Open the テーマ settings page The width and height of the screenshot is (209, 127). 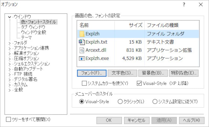tap(26, 37)
